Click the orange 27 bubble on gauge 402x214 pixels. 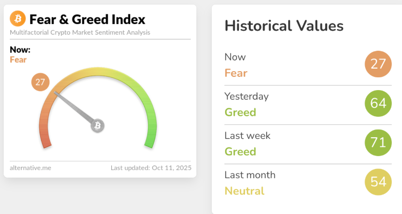40,82
